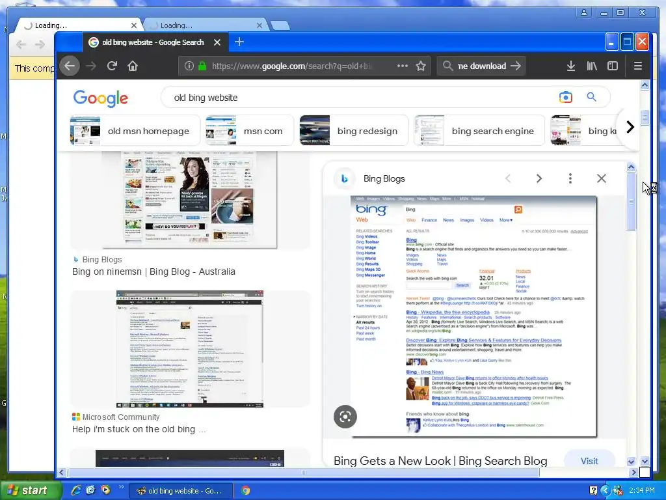Viewport: 666px width, 500px height.
Task: Select the 'old msn homepage' suggestion chip
Action: tap(135, 131)
